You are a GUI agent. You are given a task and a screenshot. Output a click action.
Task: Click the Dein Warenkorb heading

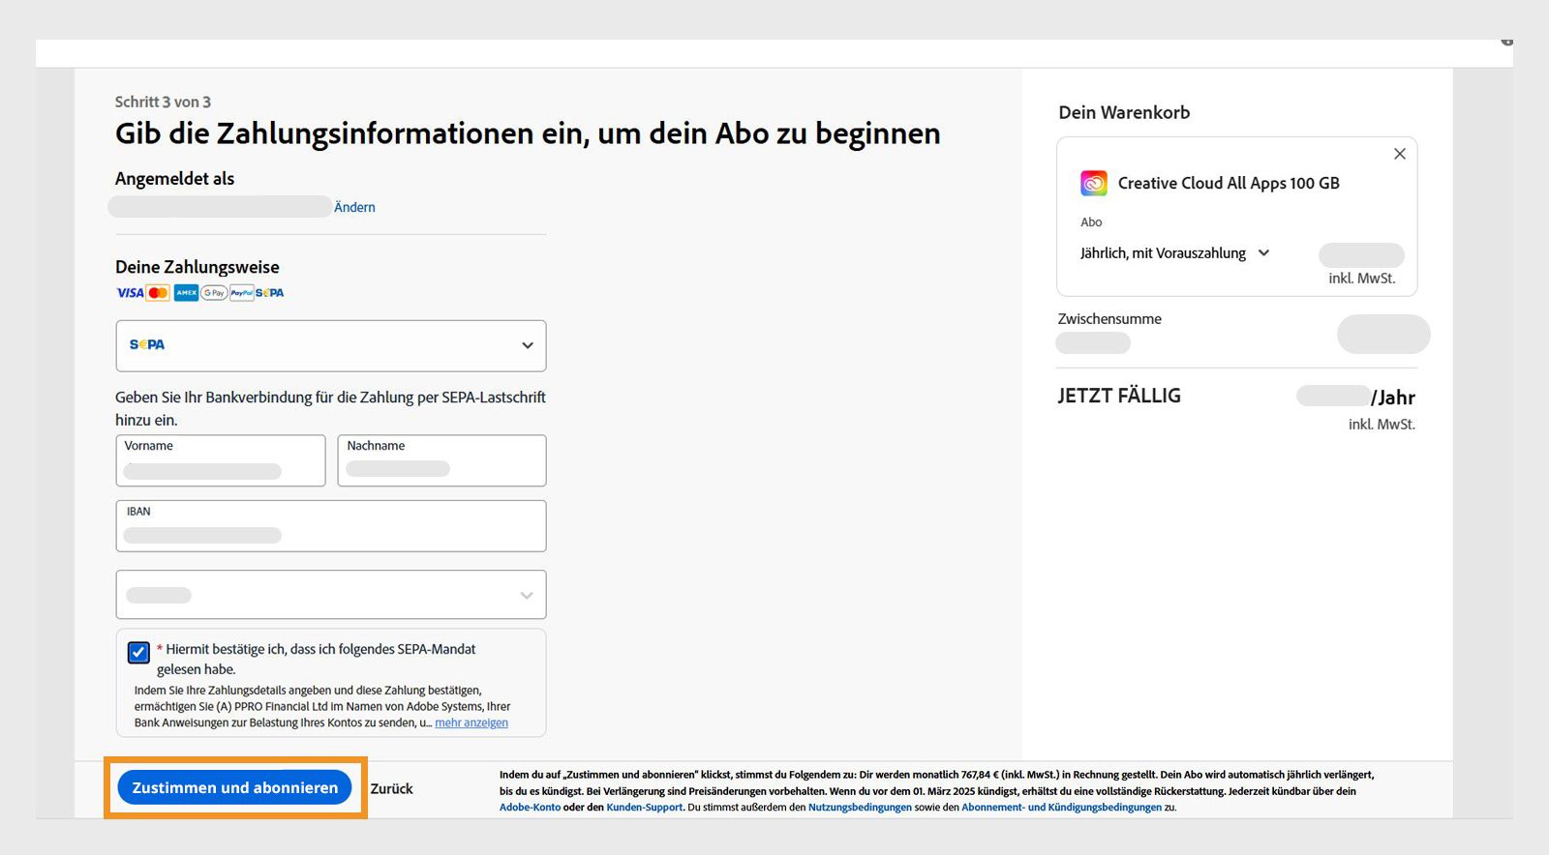[1124, 112]
